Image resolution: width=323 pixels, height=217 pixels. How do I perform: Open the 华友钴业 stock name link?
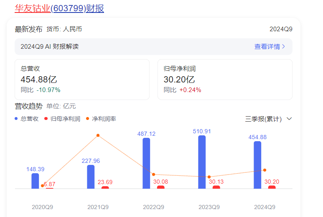point(32,9)
